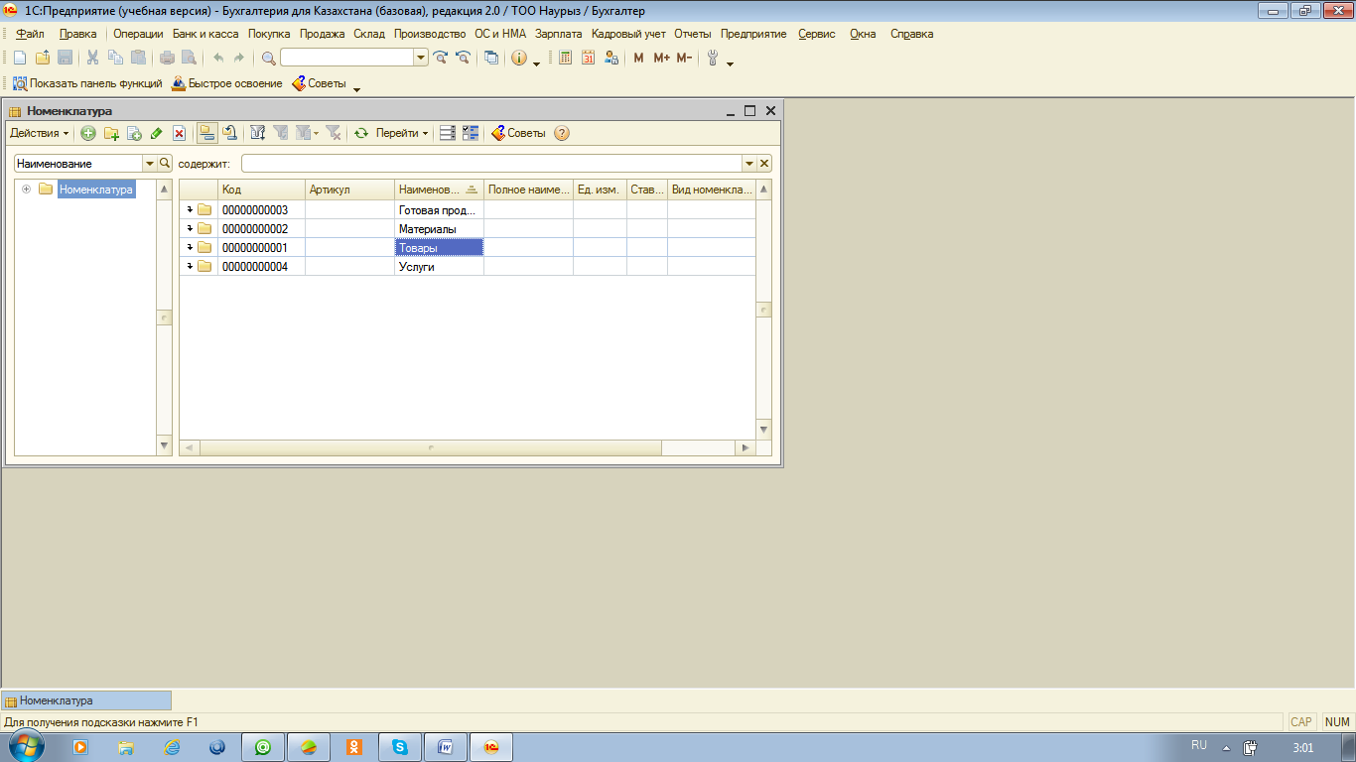
Task: Click Советы in the main toolbar
Action: click(319, 83)
